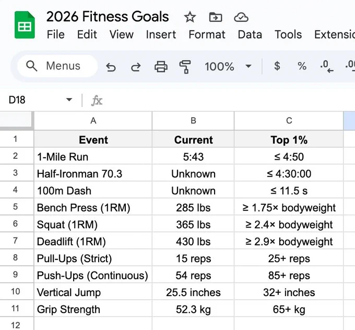Select the Vertical Jump cell
Screen dimensions: 355x330
[93, 291]
